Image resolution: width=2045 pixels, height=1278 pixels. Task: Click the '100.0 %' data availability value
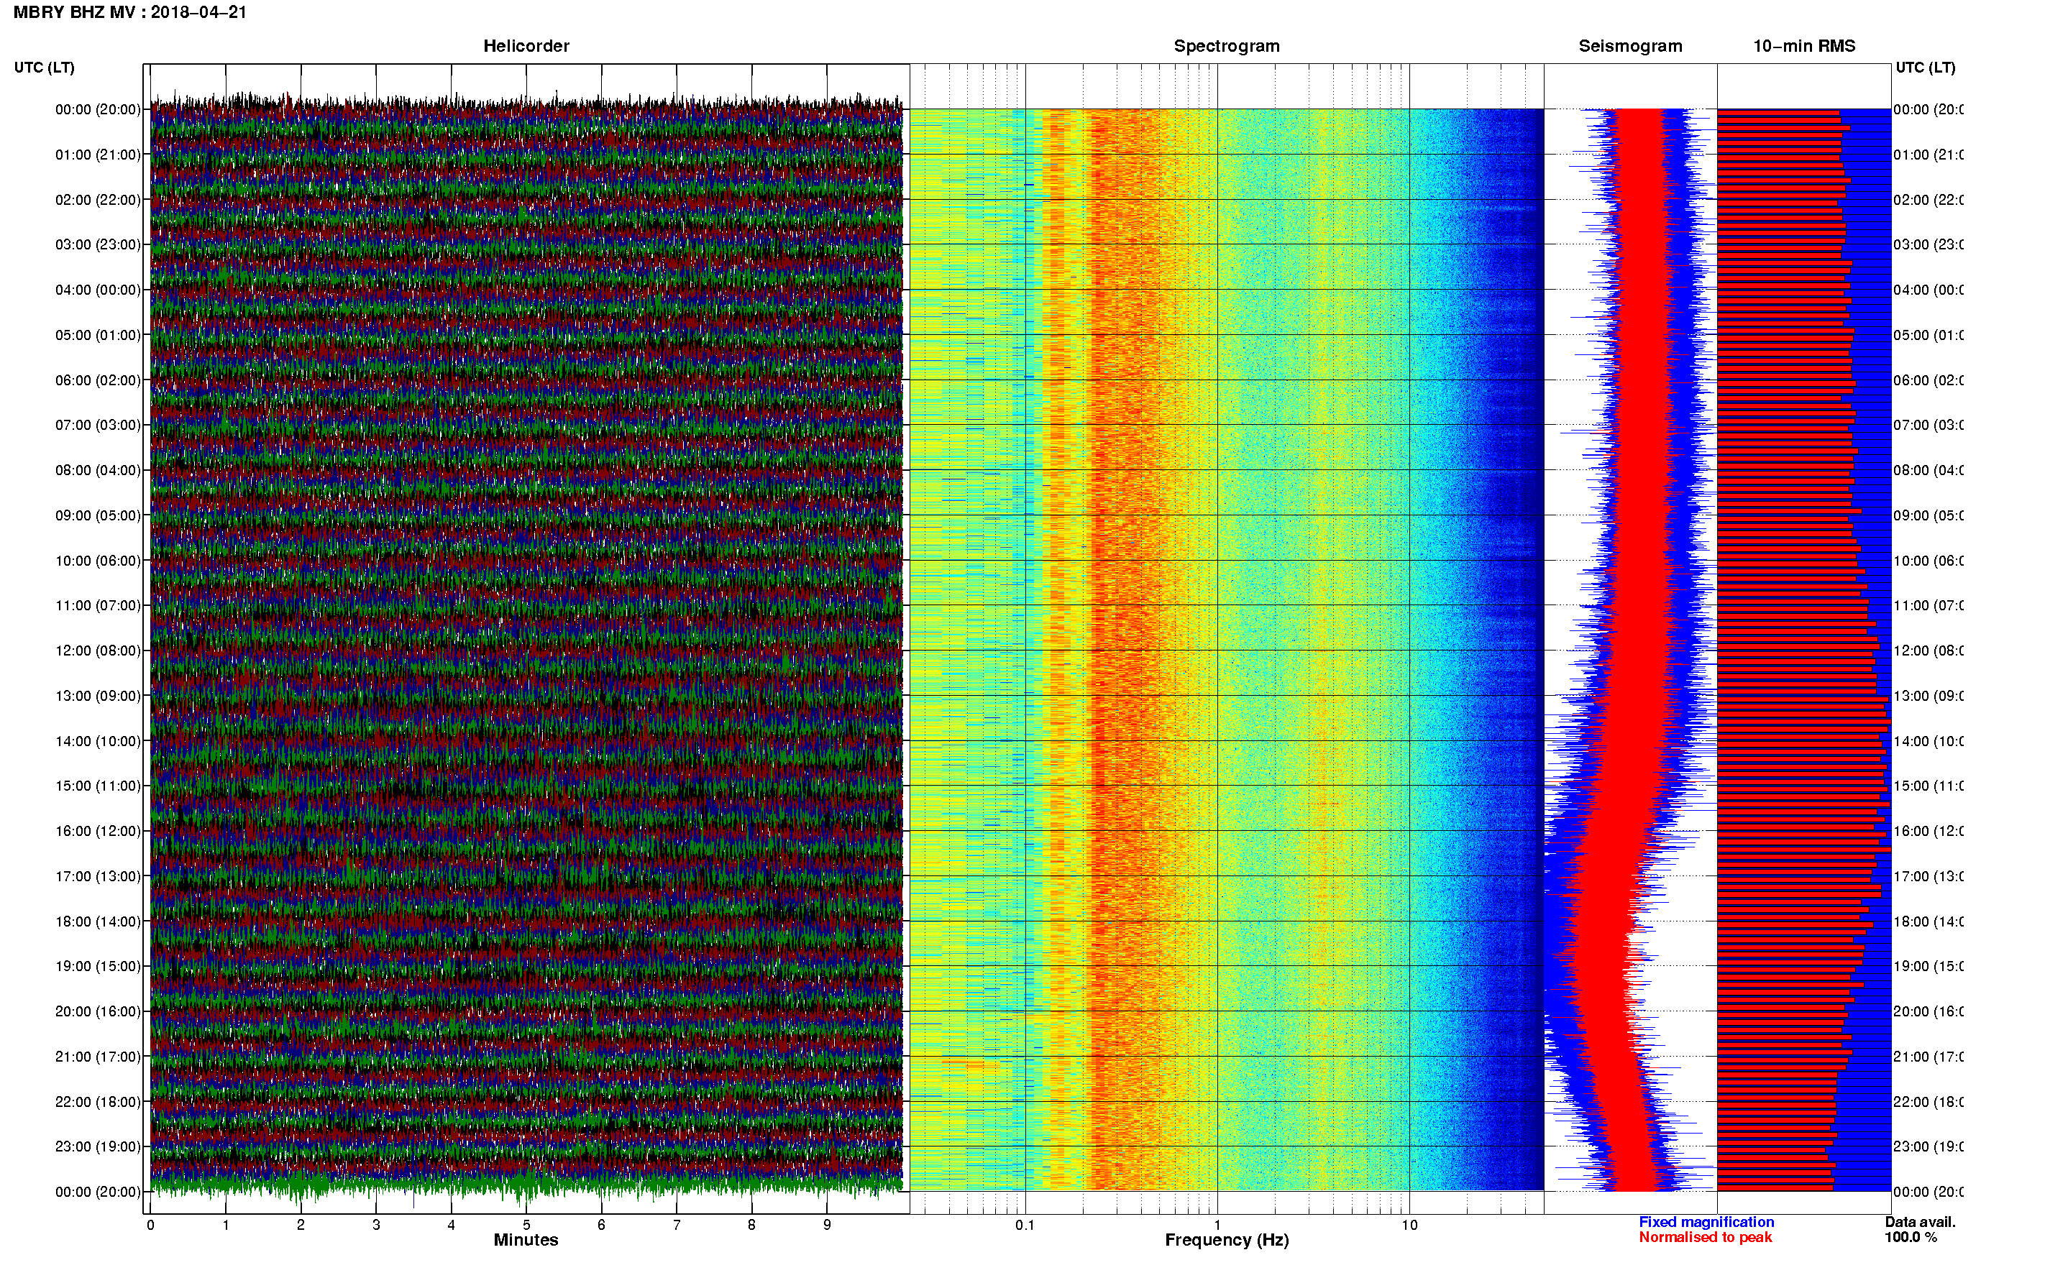(x=1911, y=1238)
